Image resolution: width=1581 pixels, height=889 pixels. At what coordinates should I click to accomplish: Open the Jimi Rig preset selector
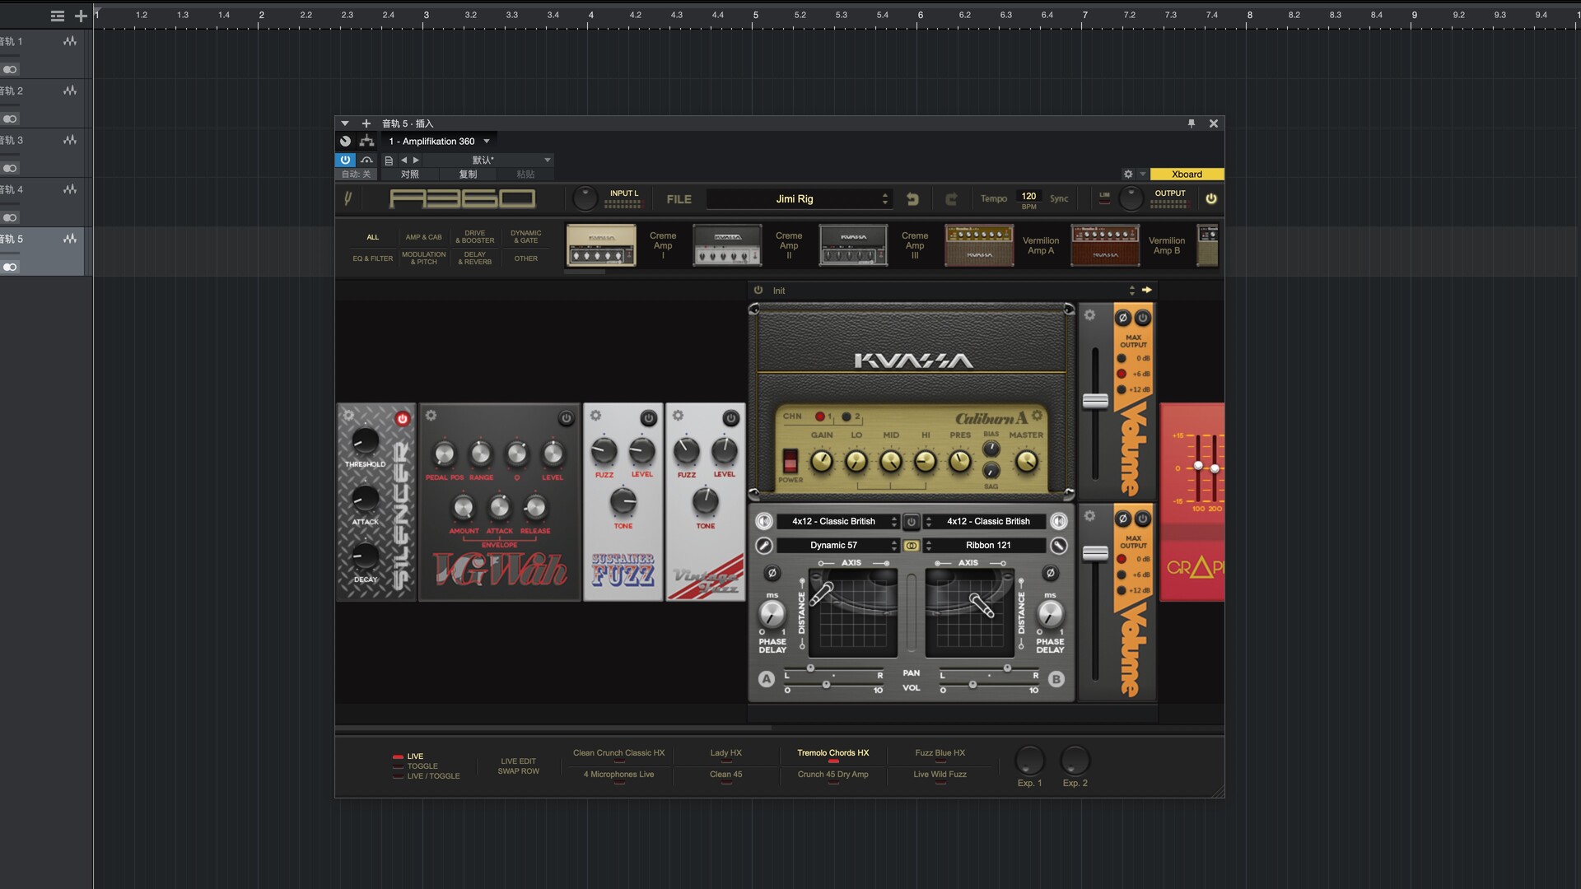[799, 199]
